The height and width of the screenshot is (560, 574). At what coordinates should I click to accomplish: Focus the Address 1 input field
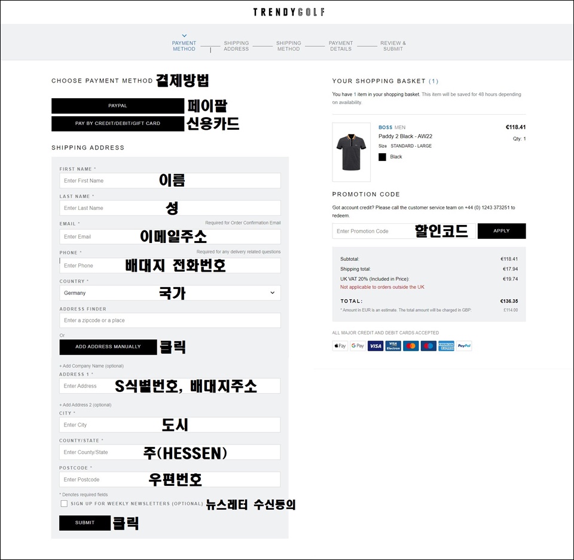point(170,386)
